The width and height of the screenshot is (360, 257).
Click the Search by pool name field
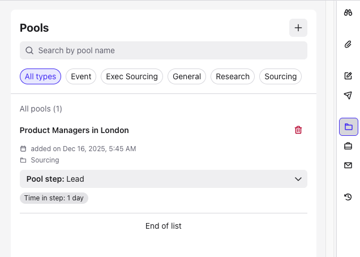[164, 50]
